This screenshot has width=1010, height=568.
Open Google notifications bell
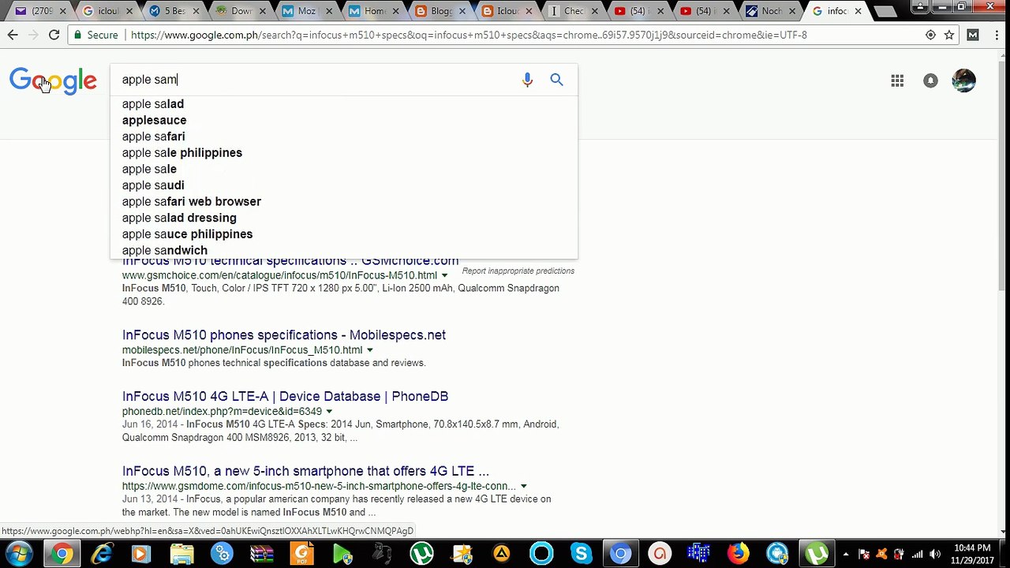pyautogui.click(x=930, y=80)
